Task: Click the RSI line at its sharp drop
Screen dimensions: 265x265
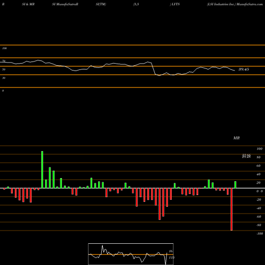Action: point(153,68)
